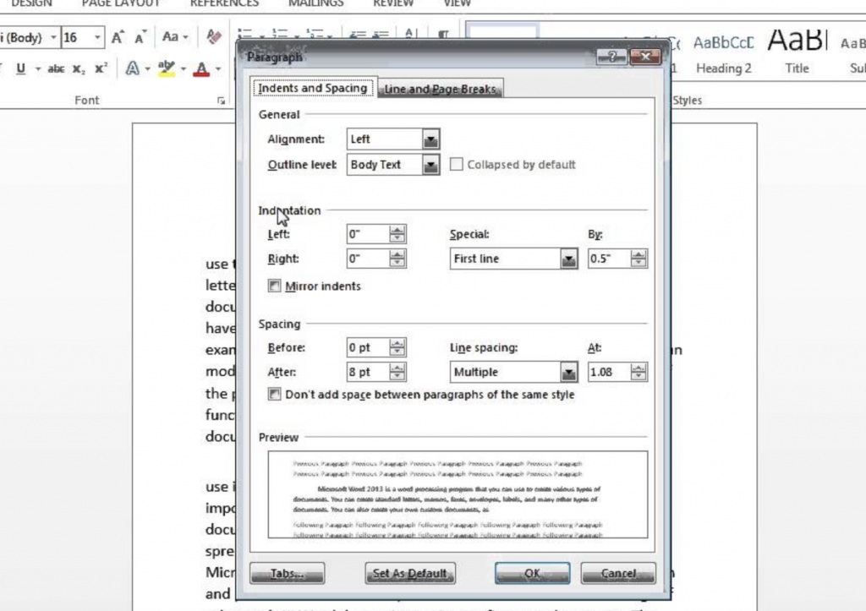The image size is (866, 611).
Task: Open the REVIEW ribbon tab
Action: point(392,3)
